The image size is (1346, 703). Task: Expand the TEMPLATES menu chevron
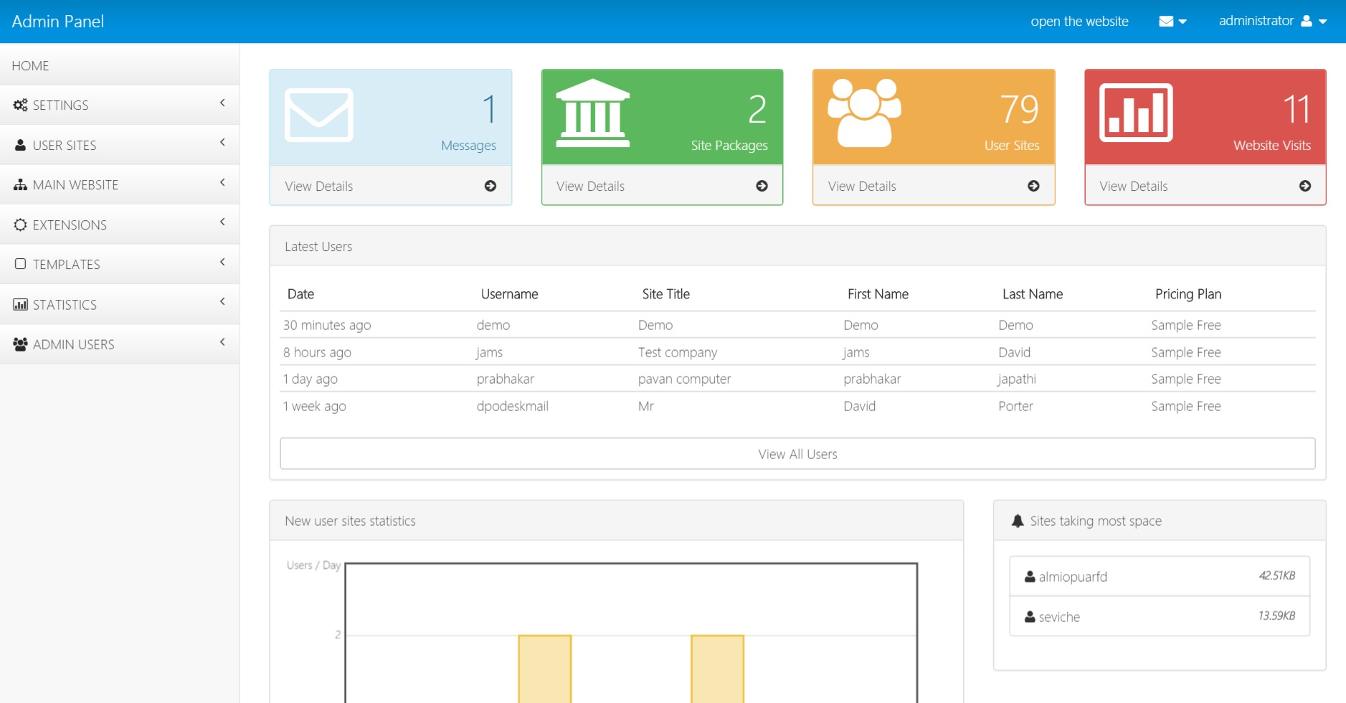(222, 262)
